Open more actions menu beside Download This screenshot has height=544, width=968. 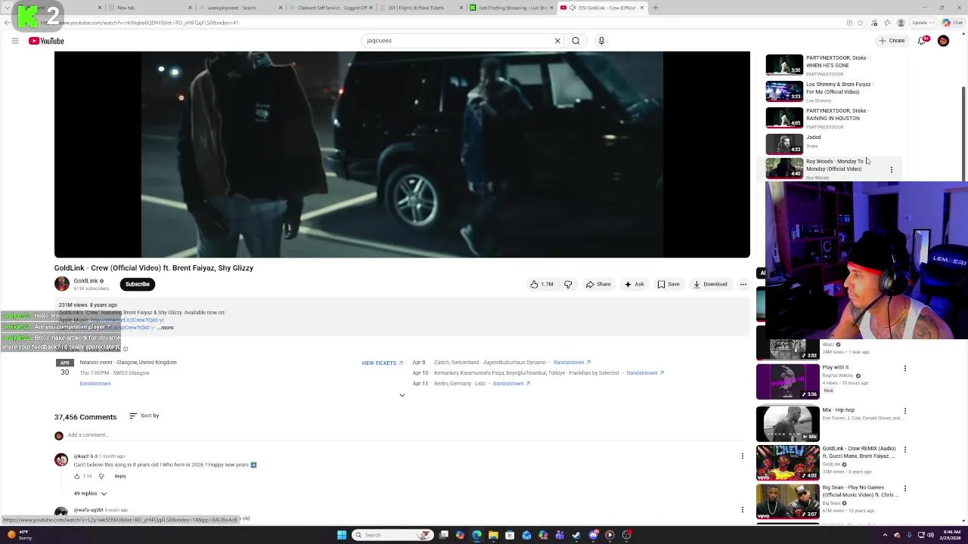[x=743, y=284]
